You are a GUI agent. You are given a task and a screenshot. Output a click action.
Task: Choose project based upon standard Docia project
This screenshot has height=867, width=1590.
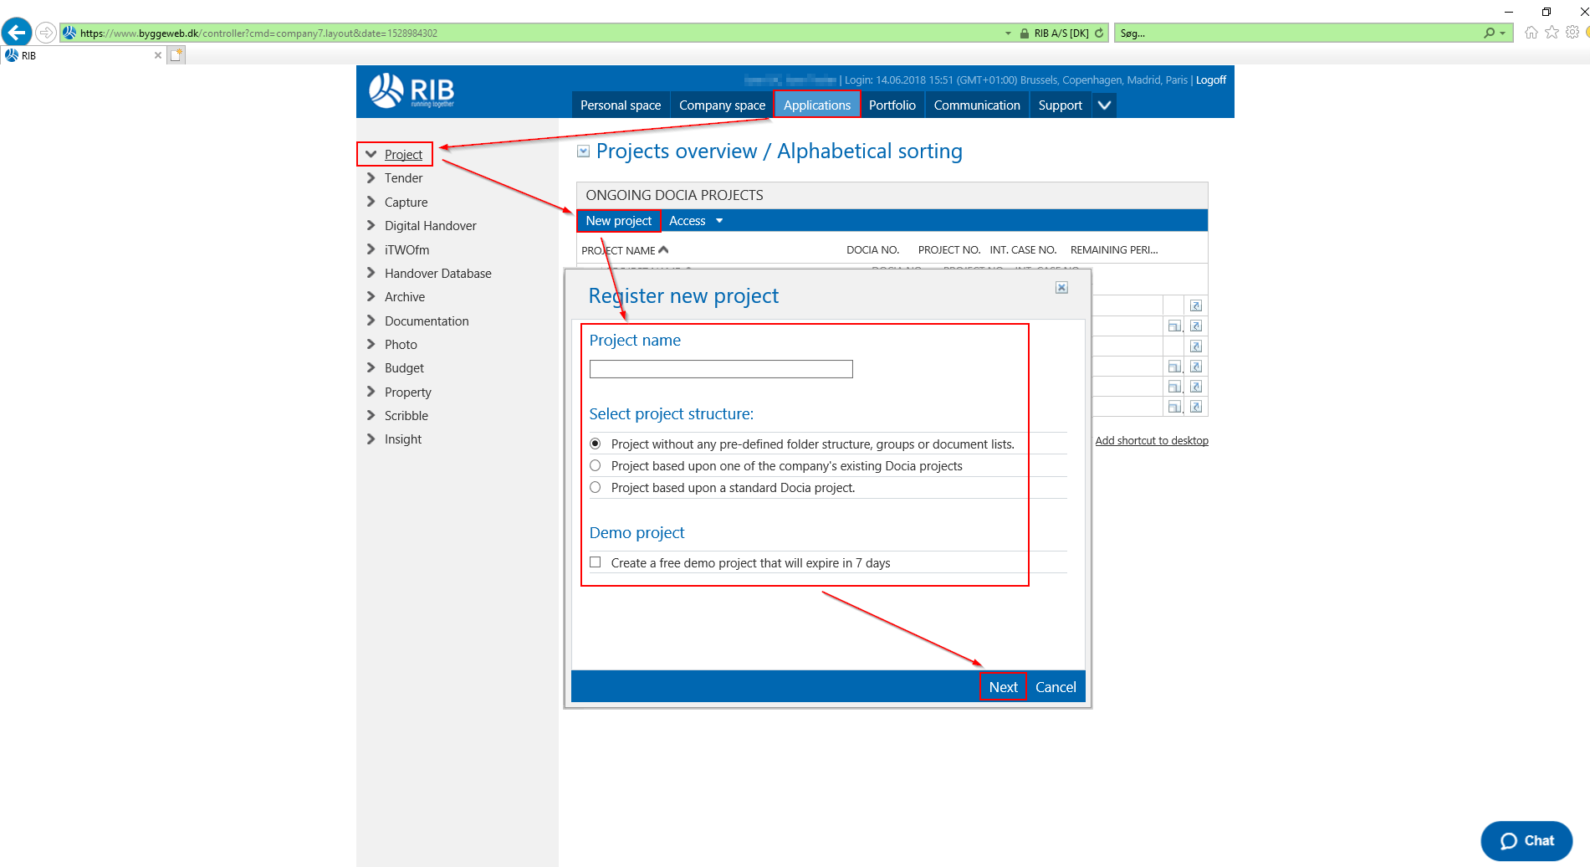(596, 487)
